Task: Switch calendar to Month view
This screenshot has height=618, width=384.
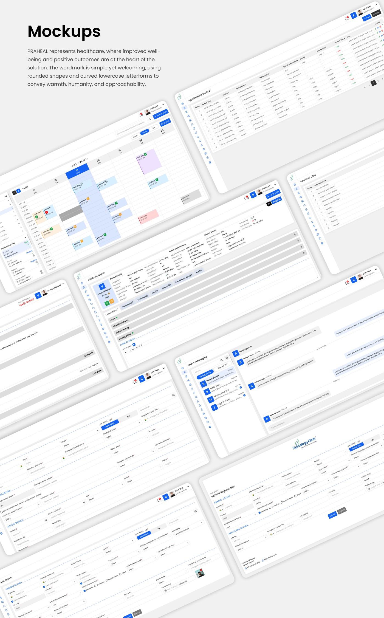Action: point(135,136)
